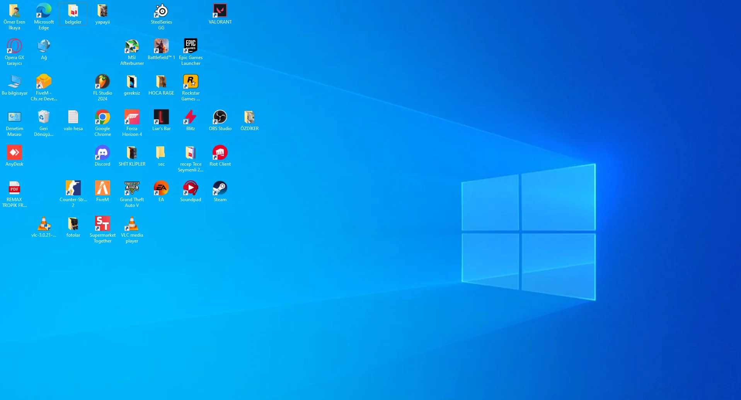Start OBS Studio
This screenshot has width=741, height=400.
tap(220, 117)
